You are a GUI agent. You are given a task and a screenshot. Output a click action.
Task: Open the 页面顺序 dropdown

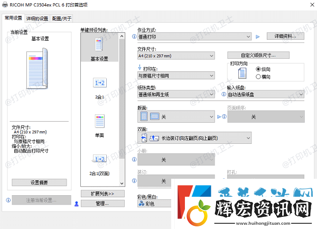(266, 116)
